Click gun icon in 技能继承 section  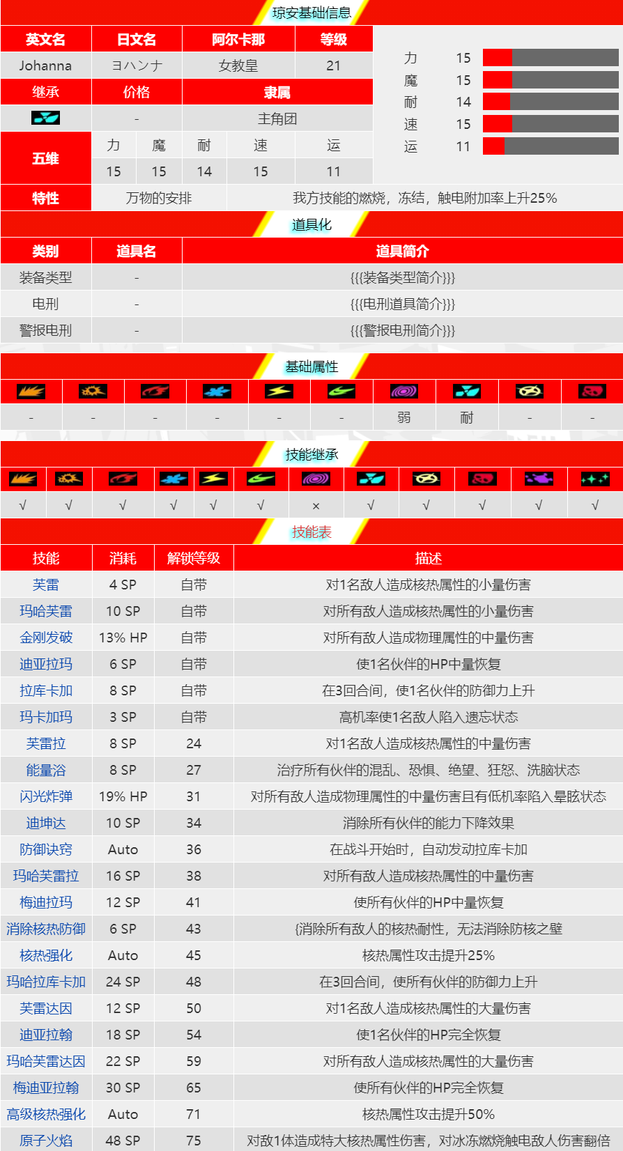coord(68,479)
